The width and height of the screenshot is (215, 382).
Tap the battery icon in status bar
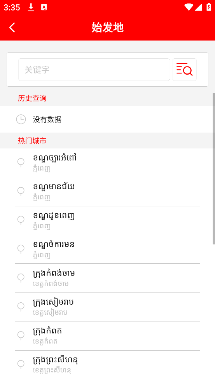point(209,7)
